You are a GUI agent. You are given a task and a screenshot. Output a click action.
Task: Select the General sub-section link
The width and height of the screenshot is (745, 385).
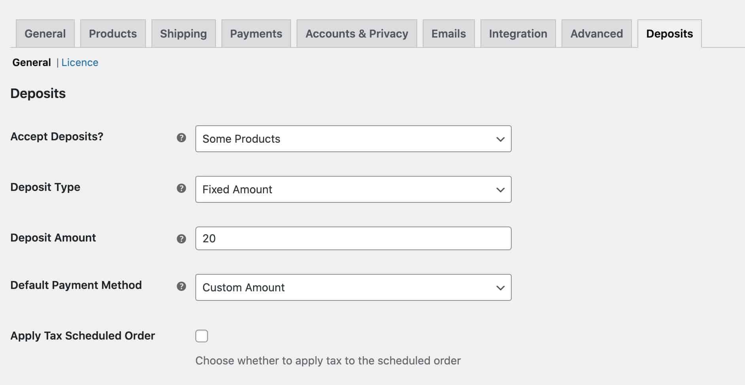[x=32, y=62]
